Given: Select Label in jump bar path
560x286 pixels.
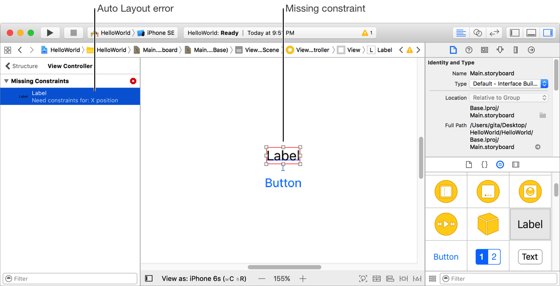Looking at the screenshot, I should click(380, 50).
